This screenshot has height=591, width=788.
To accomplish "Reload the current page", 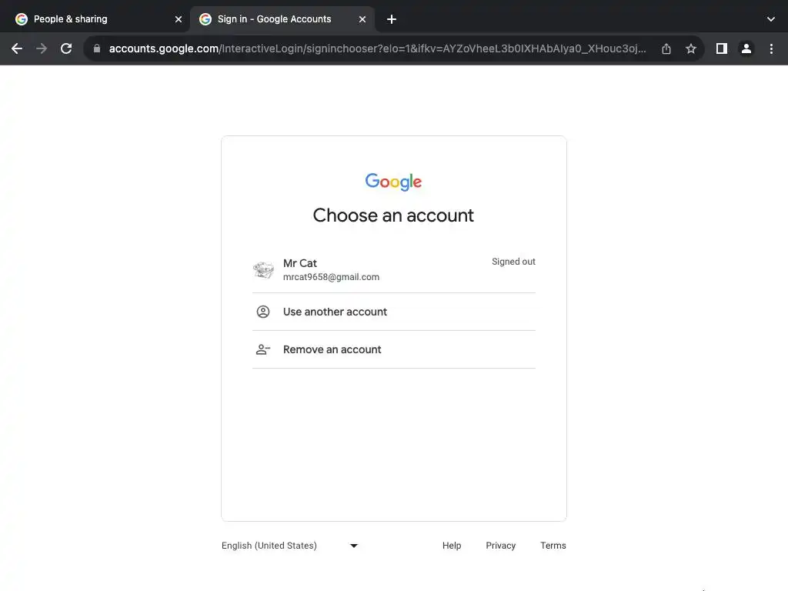I will 66,48.
